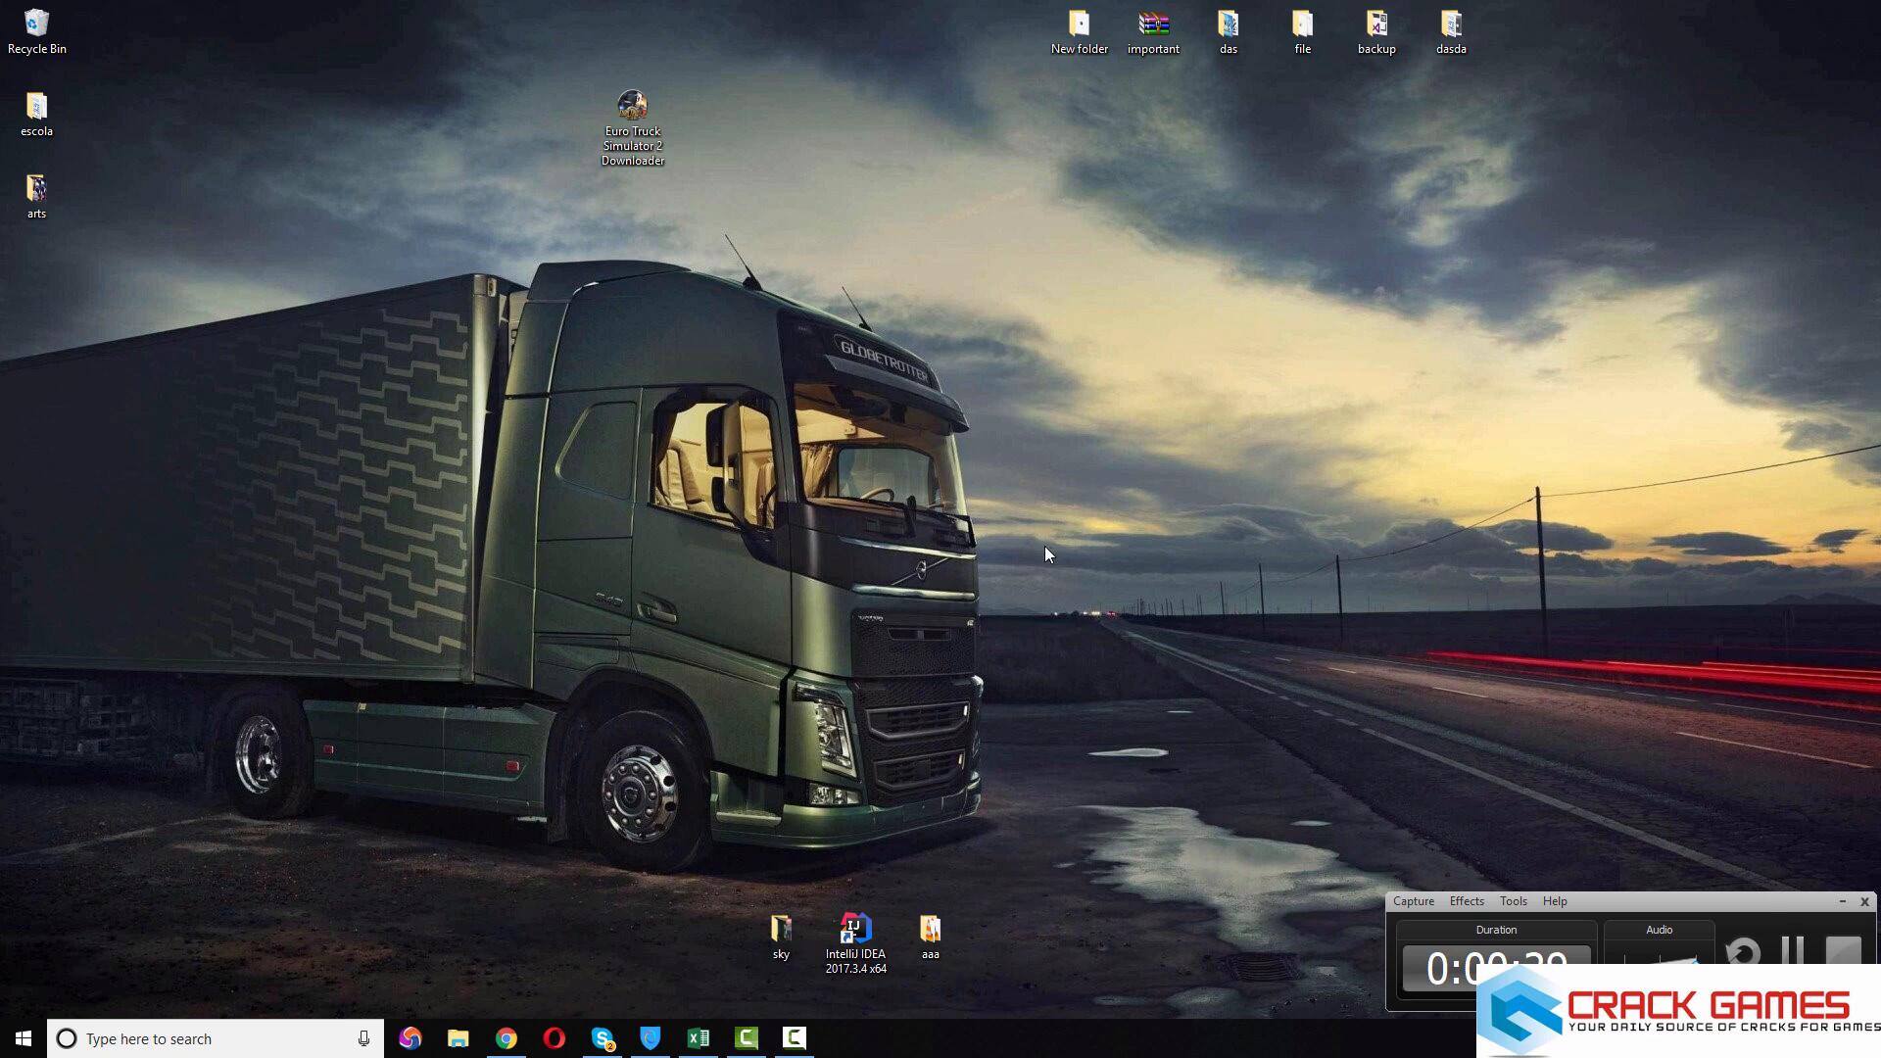Select the 'important' RAR archive icon

click(1153, 24)
